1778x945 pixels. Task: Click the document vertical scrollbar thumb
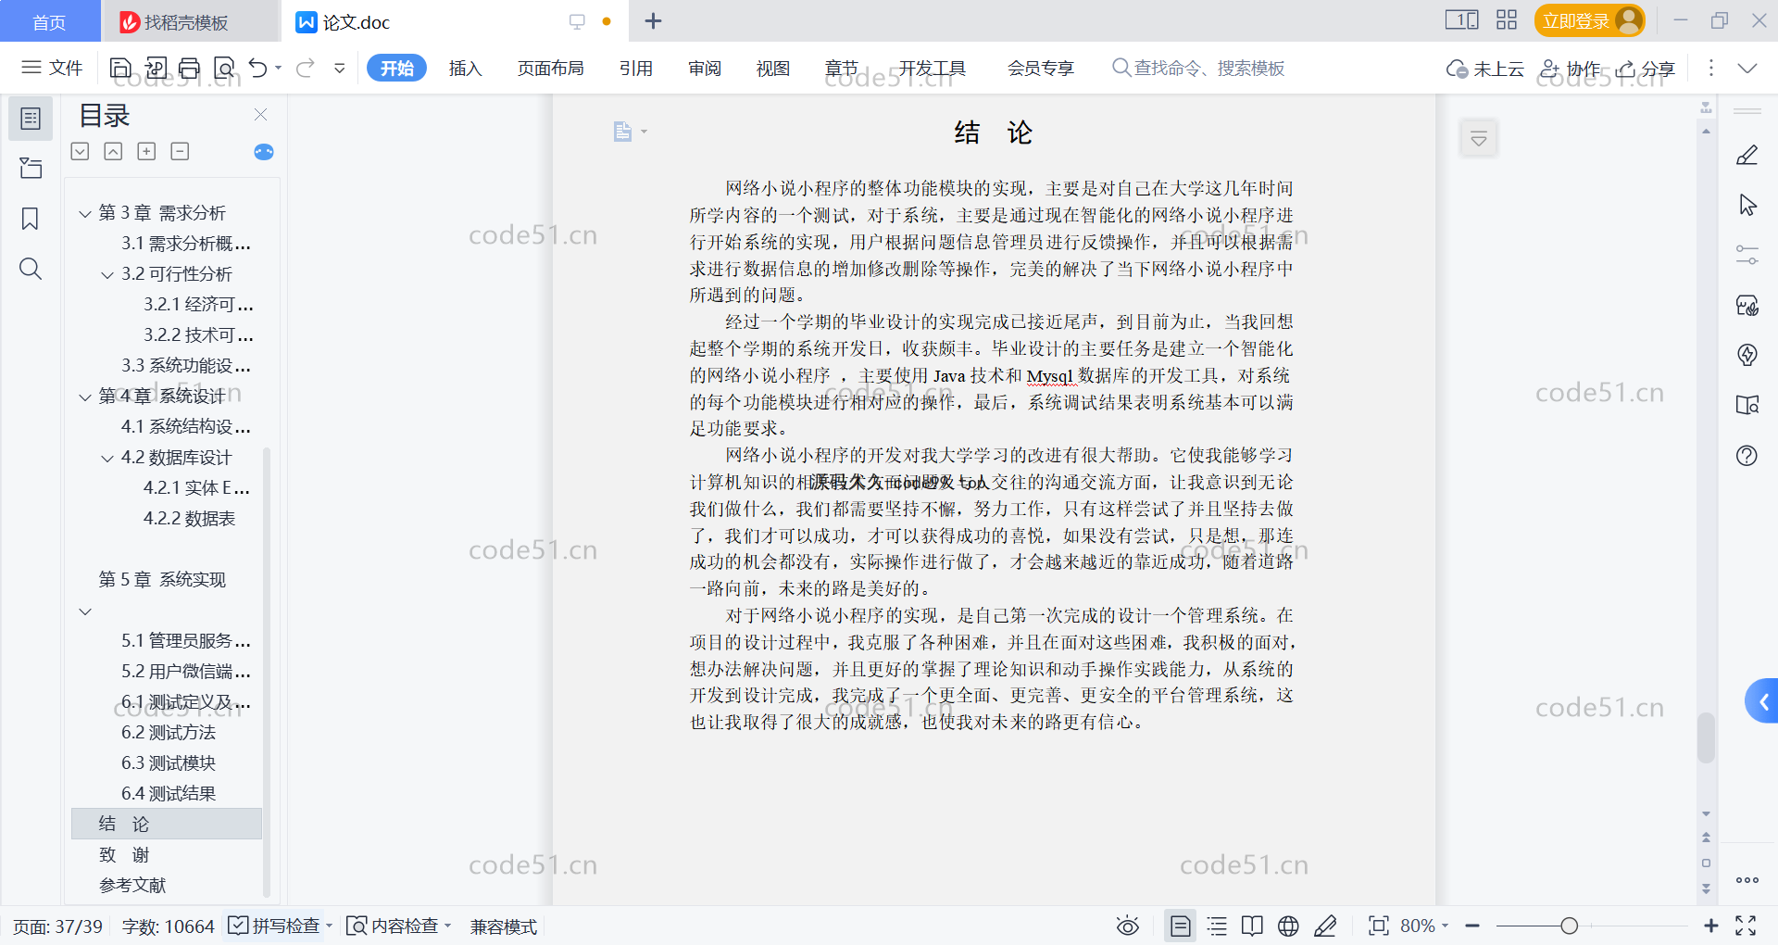click(1706, 737)
